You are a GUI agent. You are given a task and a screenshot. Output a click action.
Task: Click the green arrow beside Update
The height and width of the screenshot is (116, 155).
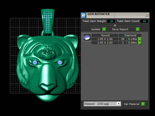[x=104, y=29]
